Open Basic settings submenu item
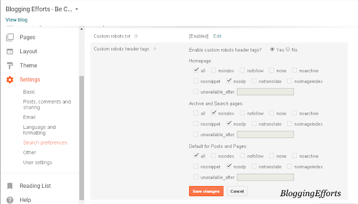 [x=29, y=92]
